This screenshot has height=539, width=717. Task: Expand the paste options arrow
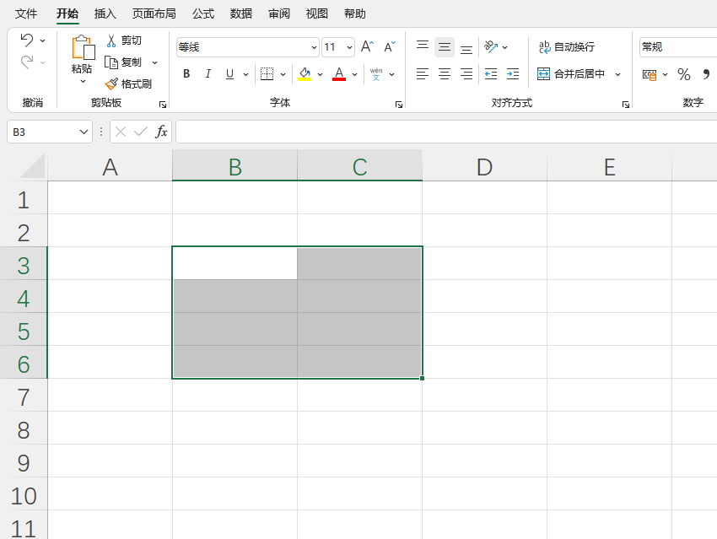83,81
